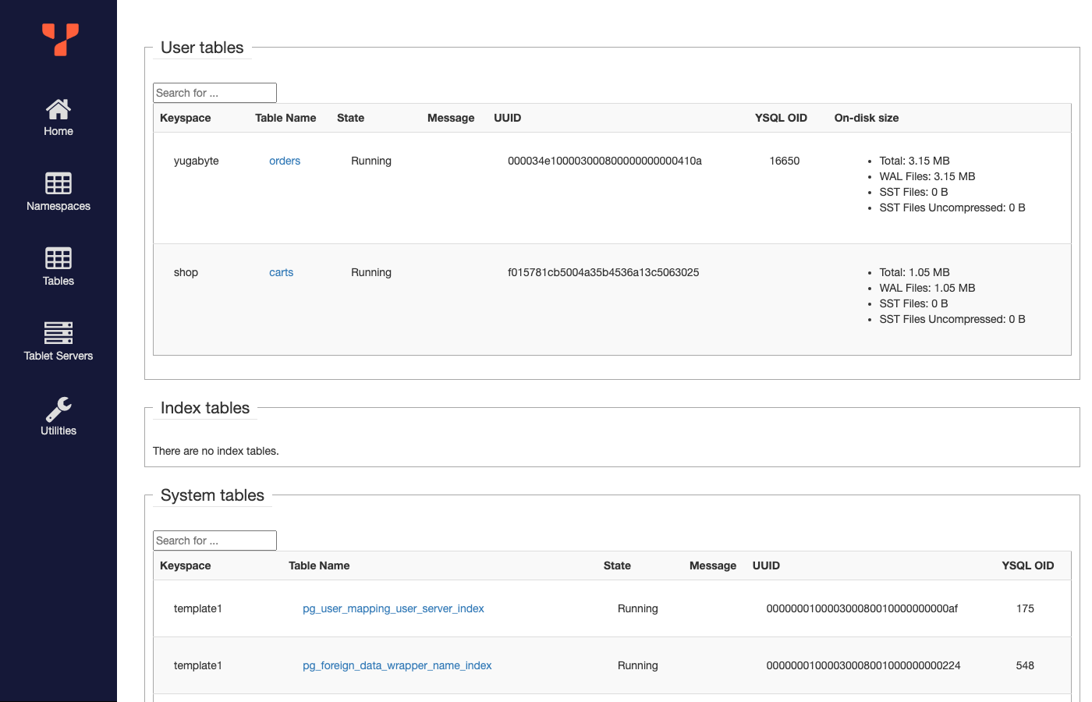Select the Namespaces sidebar label

[58, 206]
